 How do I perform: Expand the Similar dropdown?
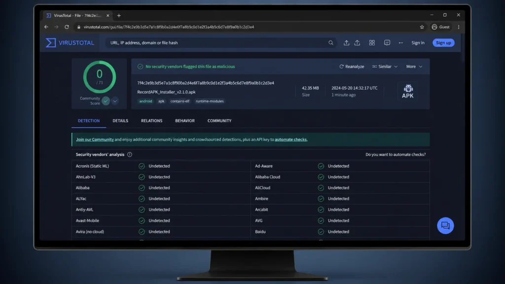click(385, 67)
